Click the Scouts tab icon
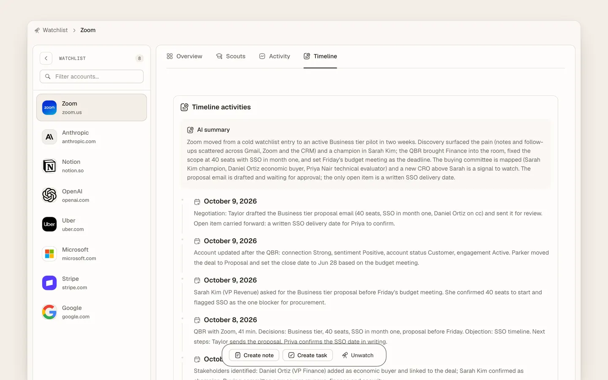608x380 pixels. [x=219, y=56]
